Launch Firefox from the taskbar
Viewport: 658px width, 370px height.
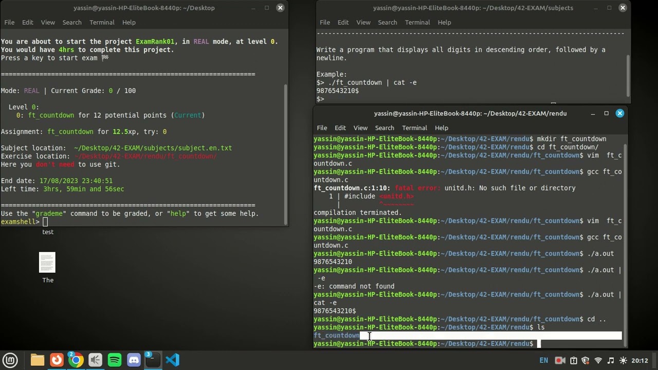coord(57,360)
